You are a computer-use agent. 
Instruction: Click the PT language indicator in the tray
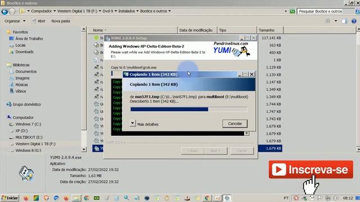tap(286, 198)
